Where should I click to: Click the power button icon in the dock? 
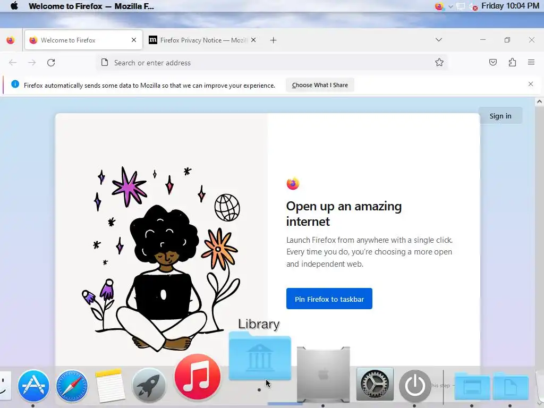pyautogui.click(x=415, y=386)
